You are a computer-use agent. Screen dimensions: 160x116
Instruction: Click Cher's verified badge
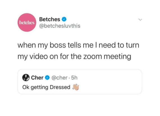coord(47,78)
